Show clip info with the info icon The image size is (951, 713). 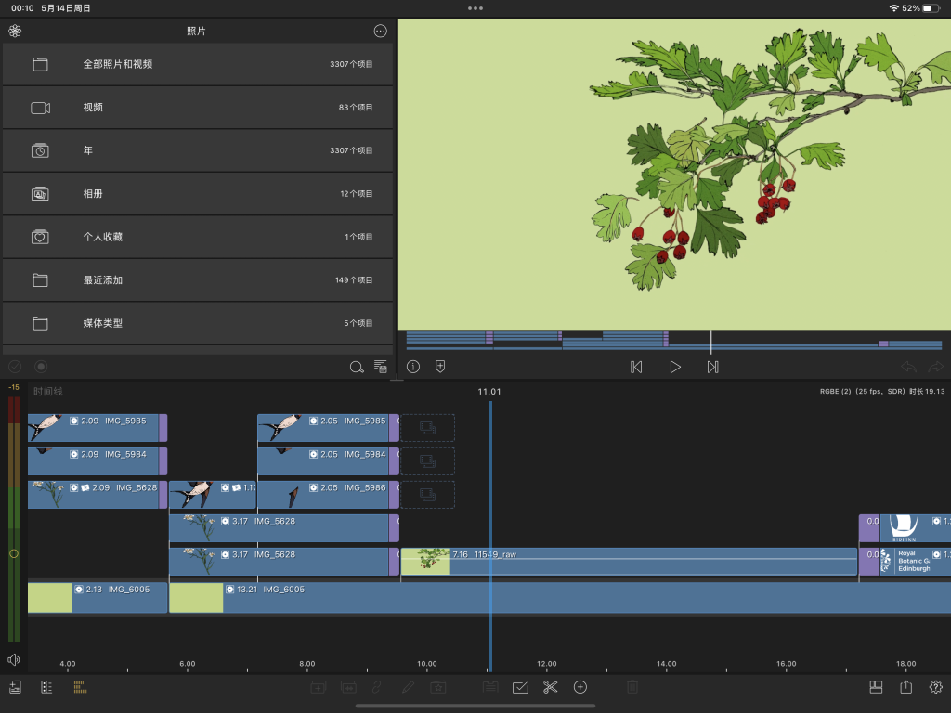coord(413,367)
